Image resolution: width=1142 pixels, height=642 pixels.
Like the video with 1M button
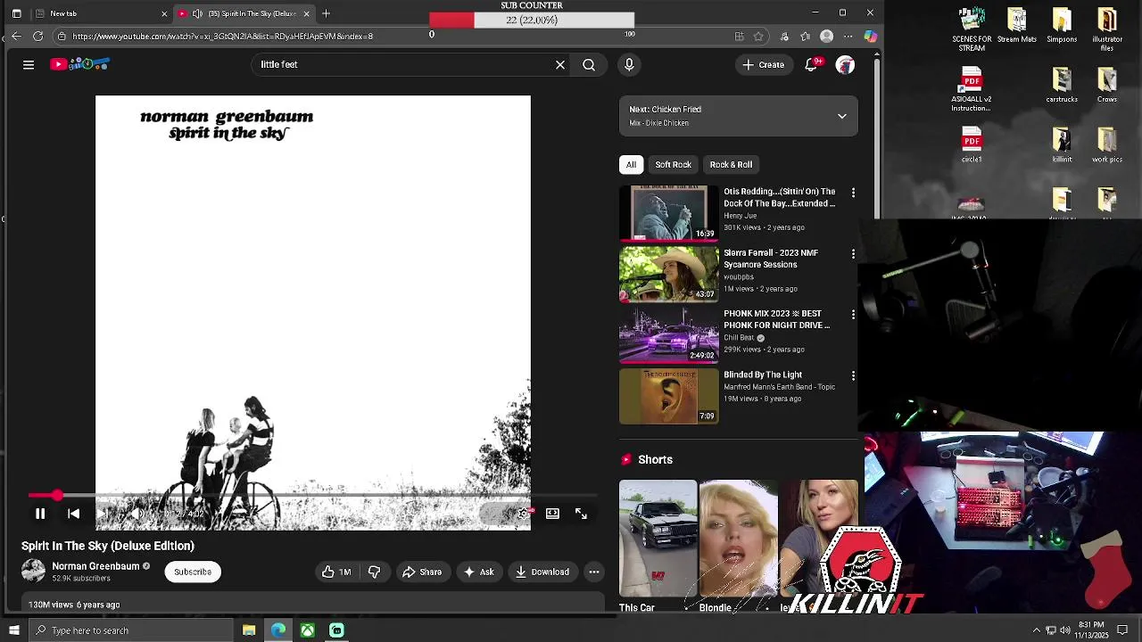click(x=336, y=572)
